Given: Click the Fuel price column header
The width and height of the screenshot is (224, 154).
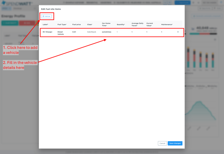Looking at the screenshot, I should [x=77, y=24].
